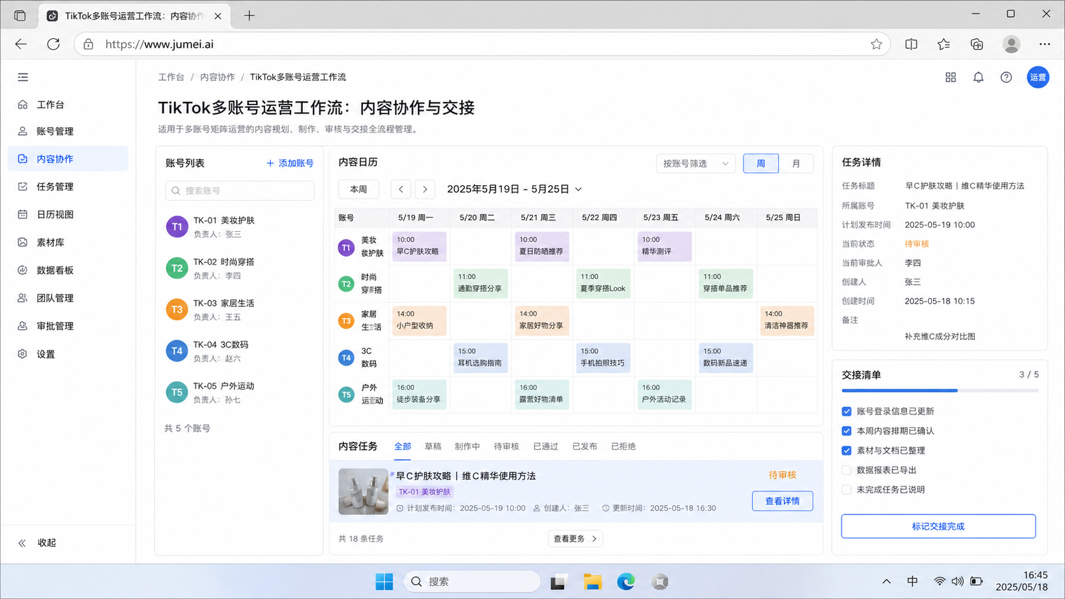Open the 按账号筛选 dropdown

696,164
